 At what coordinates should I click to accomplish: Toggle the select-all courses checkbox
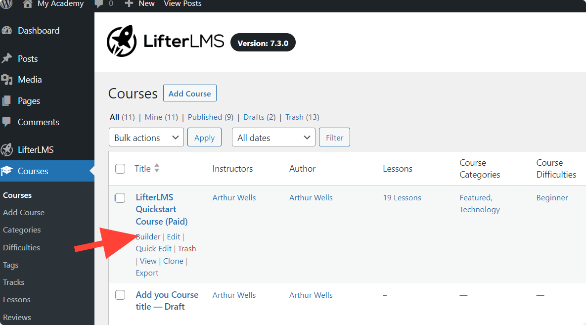pos(120,169)
